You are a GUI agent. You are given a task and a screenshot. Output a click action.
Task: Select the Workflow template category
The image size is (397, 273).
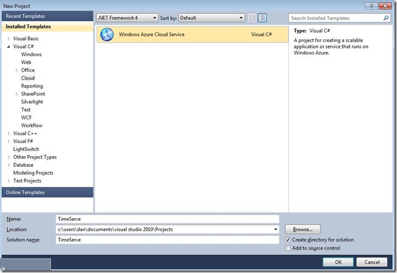[32, 126]
